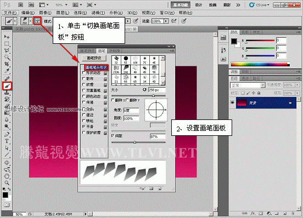Image resolution: width=303 pixels, height=218 pixels.
Task: Open the History panel icon in the dock
Action: [223, 50]
